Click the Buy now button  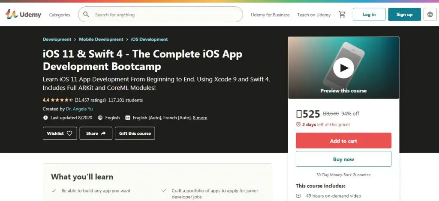[343, 159]
